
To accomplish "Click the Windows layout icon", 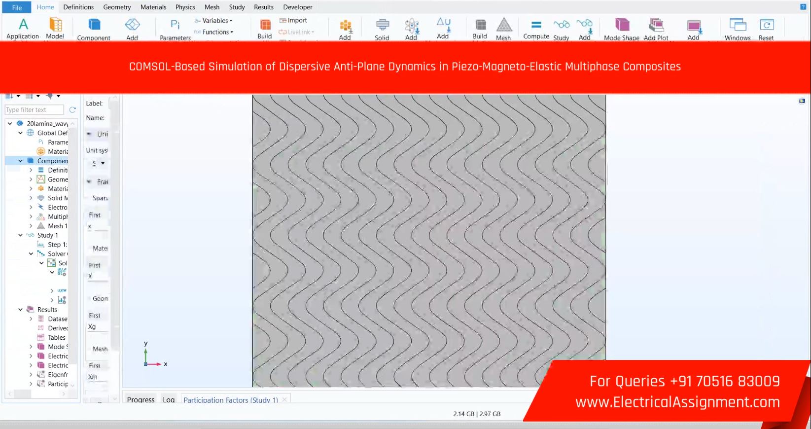I will point(738,25).
